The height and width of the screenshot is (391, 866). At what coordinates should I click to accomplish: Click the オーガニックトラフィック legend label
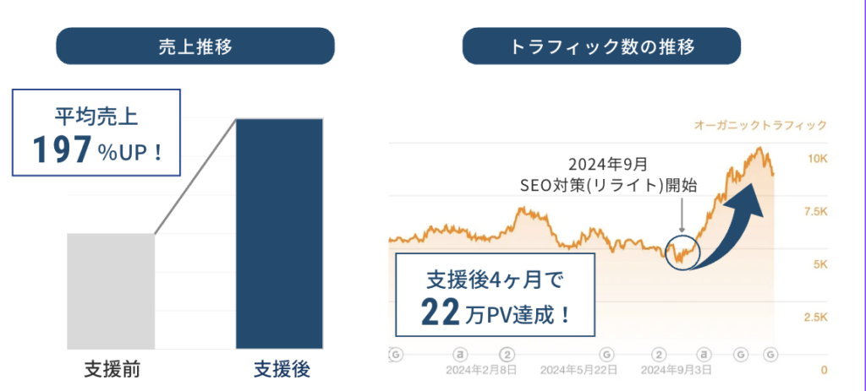pos(760,125)
